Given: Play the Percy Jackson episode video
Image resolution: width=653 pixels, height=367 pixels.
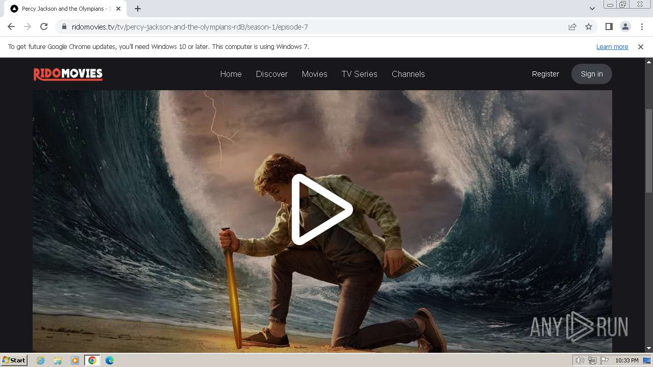Looking at the screenshot, I should [x=322, y=209].
